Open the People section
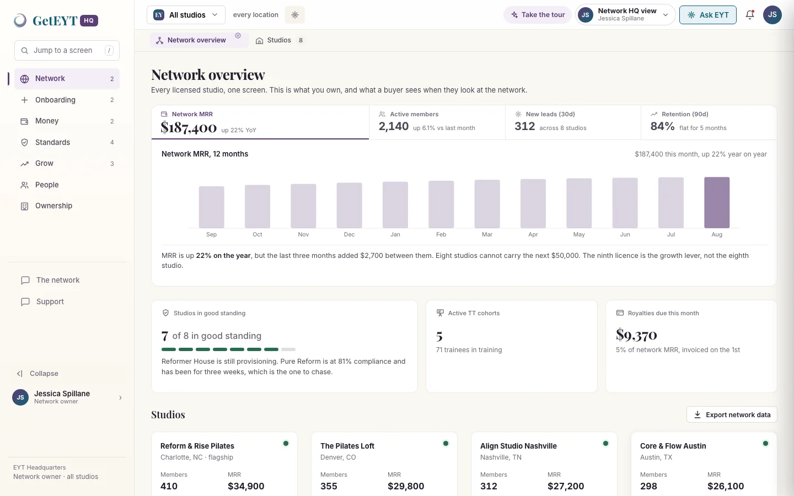This screenshot has height=496, width=794. (x=67, y=185)
